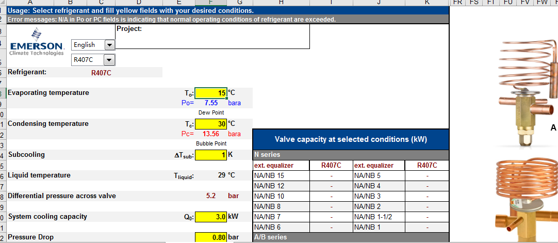Click the Dew Point label
558x243 pixels.
[x=211, y=113]
